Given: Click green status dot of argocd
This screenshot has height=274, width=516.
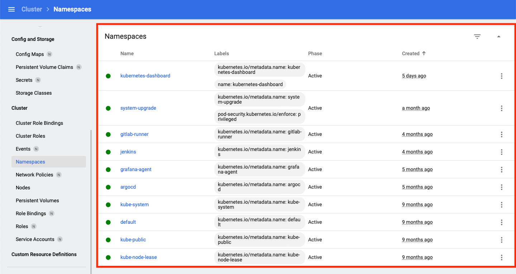Looking at the screenshot, I should click(108, 187).
